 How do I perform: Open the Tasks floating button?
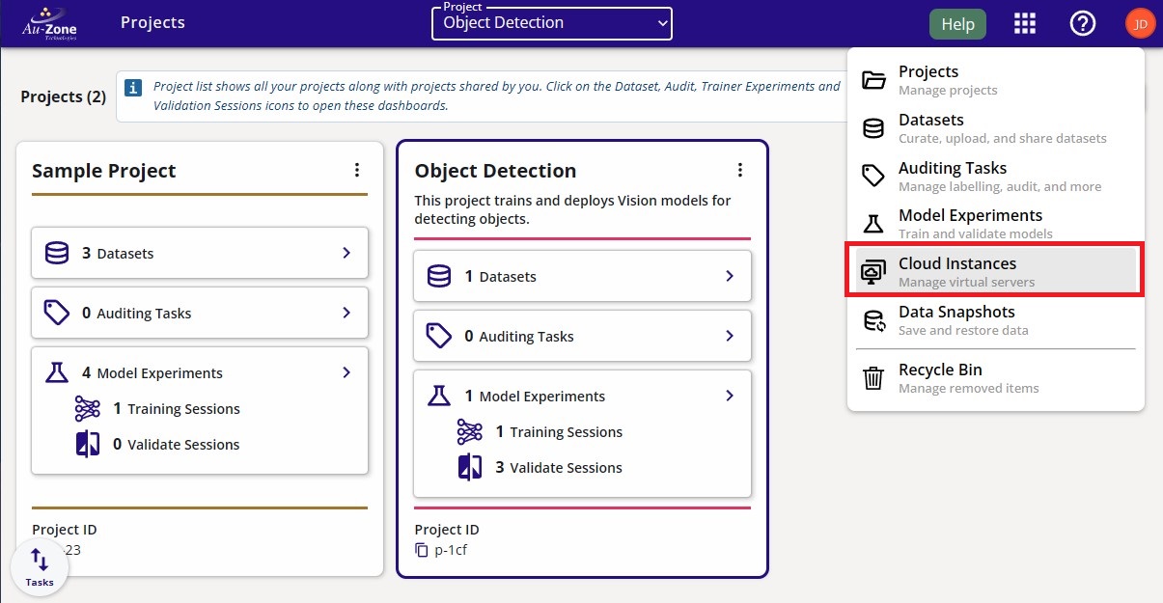40,567
